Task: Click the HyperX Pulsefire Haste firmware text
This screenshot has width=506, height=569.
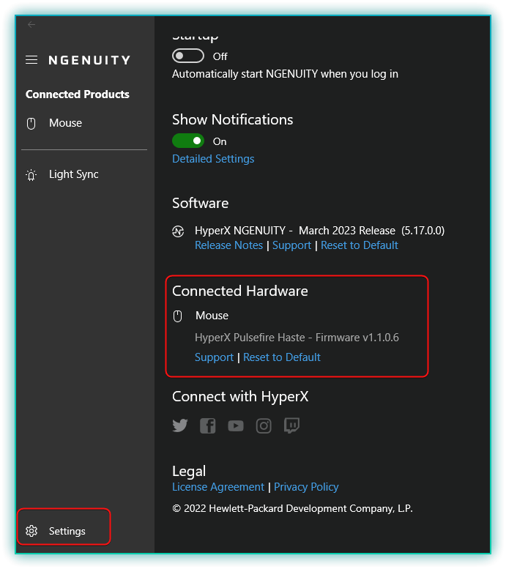Action: pos(297,338)
